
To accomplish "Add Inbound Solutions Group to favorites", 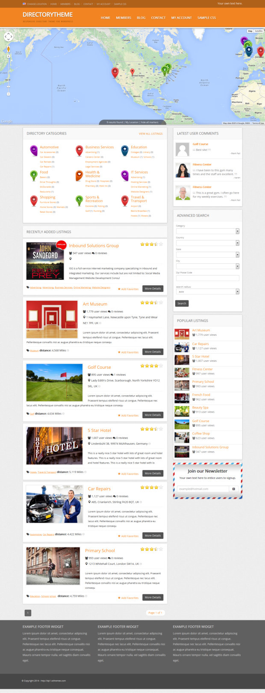I will point(128,289).
